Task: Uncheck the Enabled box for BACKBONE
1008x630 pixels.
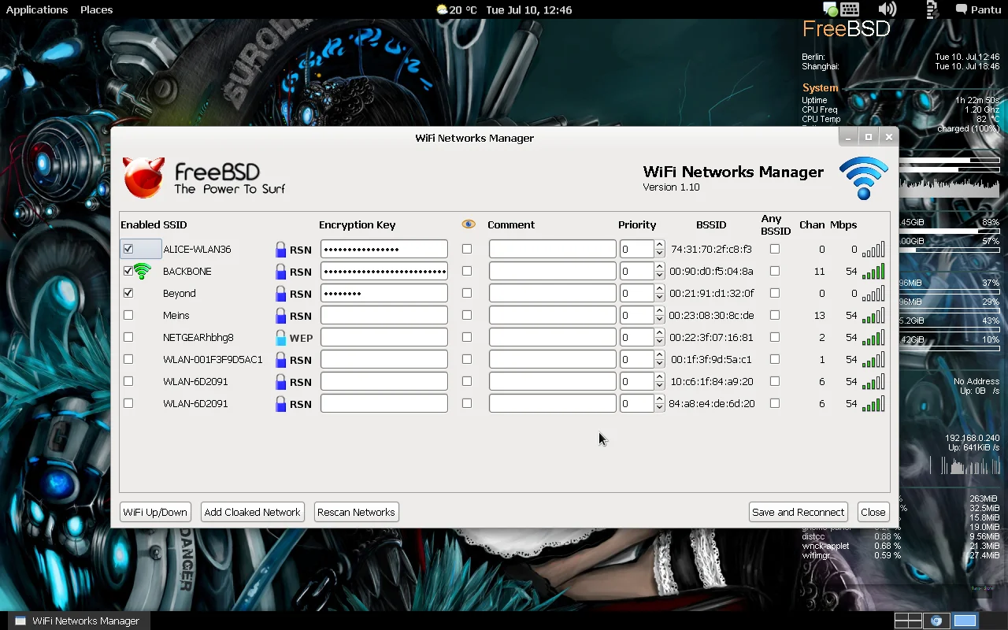Action: [x=128, y=271]
